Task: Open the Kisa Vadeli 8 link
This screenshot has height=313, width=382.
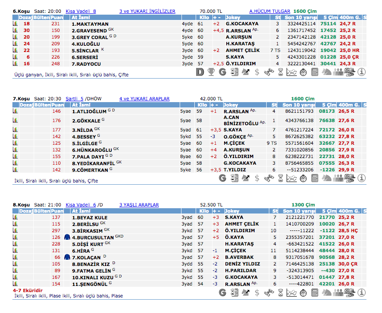Action: pos(80,11)
